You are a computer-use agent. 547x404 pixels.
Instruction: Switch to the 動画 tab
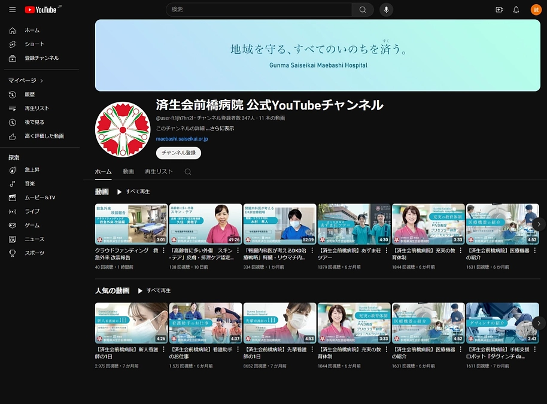click(127, 171)
